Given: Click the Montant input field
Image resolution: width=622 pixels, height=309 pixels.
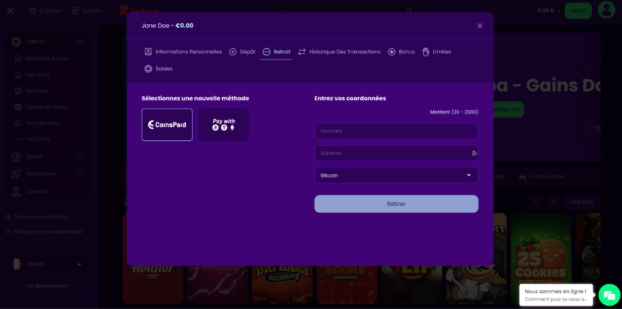Looking at the screenshot, I should 395,131.
